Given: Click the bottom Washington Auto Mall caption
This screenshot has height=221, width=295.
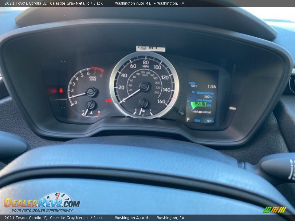Looking at the screenshot, I should click(150, 218).
